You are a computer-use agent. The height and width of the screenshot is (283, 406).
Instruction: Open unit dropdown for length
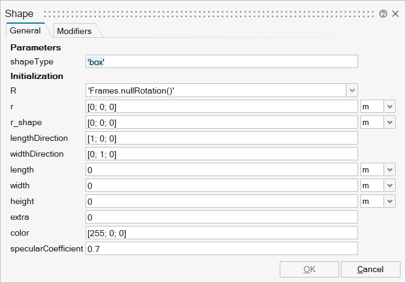[390, 169]
